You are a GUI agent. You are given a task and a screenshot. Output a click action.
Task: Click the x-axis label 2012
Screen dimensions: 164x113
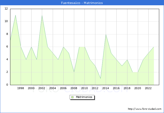tap(95, 88)
